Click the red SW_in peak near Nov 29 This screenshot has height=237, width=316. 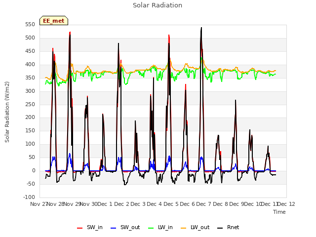70,32
